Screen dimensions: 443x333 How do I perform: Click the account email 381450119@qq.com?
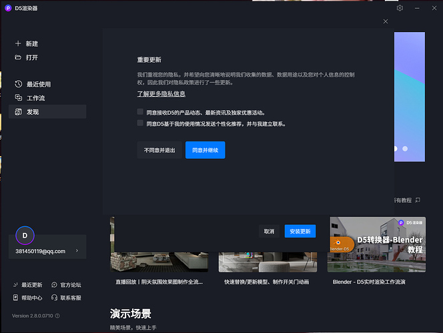40,252
